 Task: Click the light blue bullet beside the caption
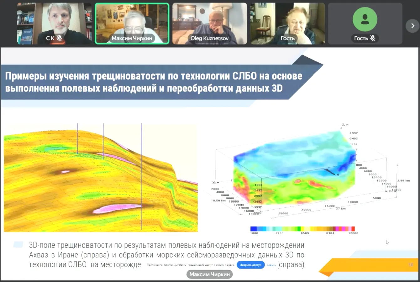pos(18,245)
